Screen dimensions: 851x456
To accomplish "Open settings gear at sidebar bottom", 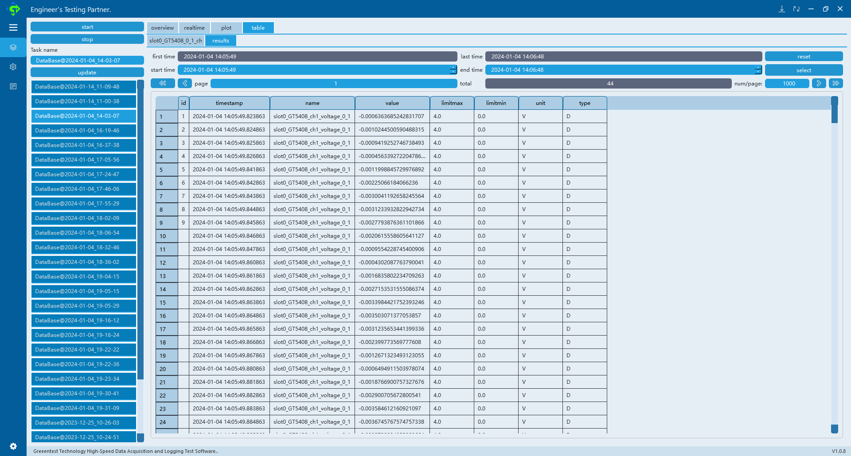I will click(x=13, y=446).
